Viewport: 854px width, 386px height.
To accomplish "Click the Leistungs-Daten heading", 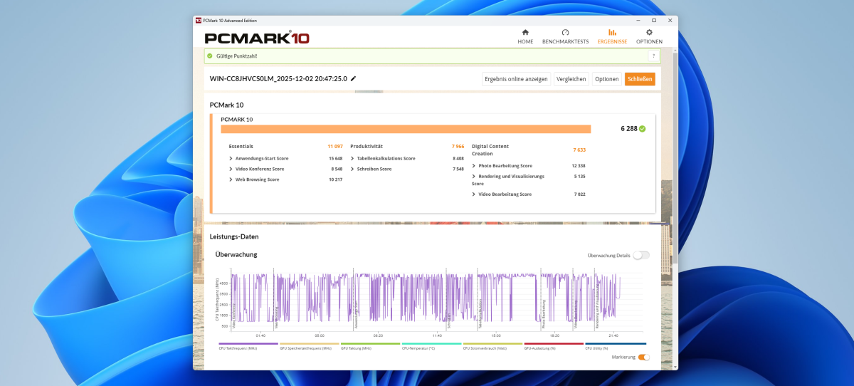I will click(x=234, y=236).
